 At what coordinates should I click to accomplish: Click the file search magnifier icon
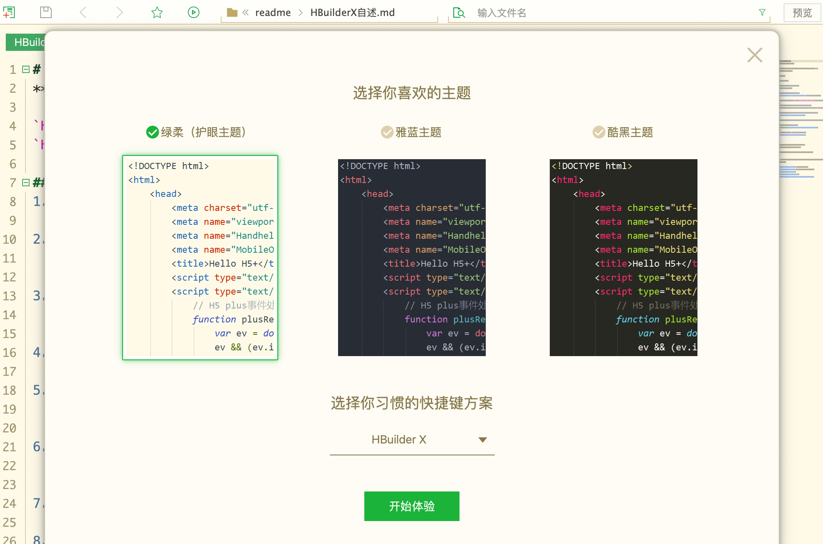[x=459, y=13]
